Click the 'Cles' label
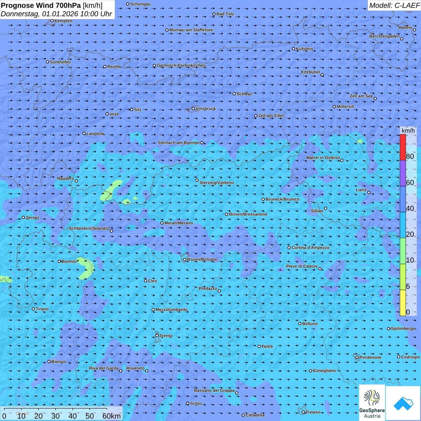This screenshot has width=421, height=421. pyautogui.click(x=152, y=281)
